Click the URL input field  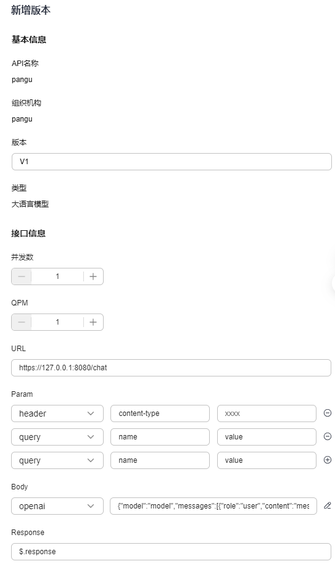(172, 368)
